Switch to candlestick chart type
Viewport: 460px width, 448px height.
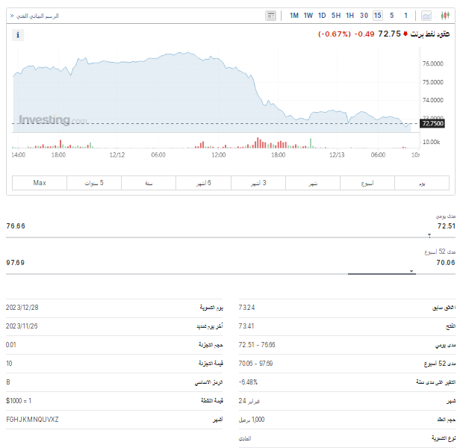(x=446, y=16)
